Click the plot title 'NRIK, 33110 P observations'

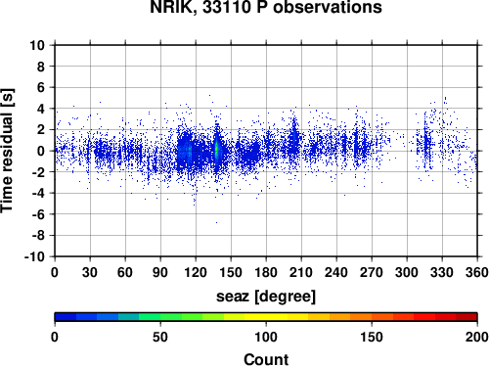pos(266,7)
